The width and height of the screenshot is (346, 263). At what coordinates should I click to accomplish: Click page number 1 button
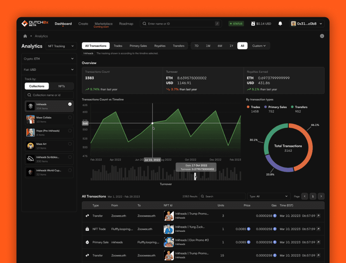[x=313, y=196]
